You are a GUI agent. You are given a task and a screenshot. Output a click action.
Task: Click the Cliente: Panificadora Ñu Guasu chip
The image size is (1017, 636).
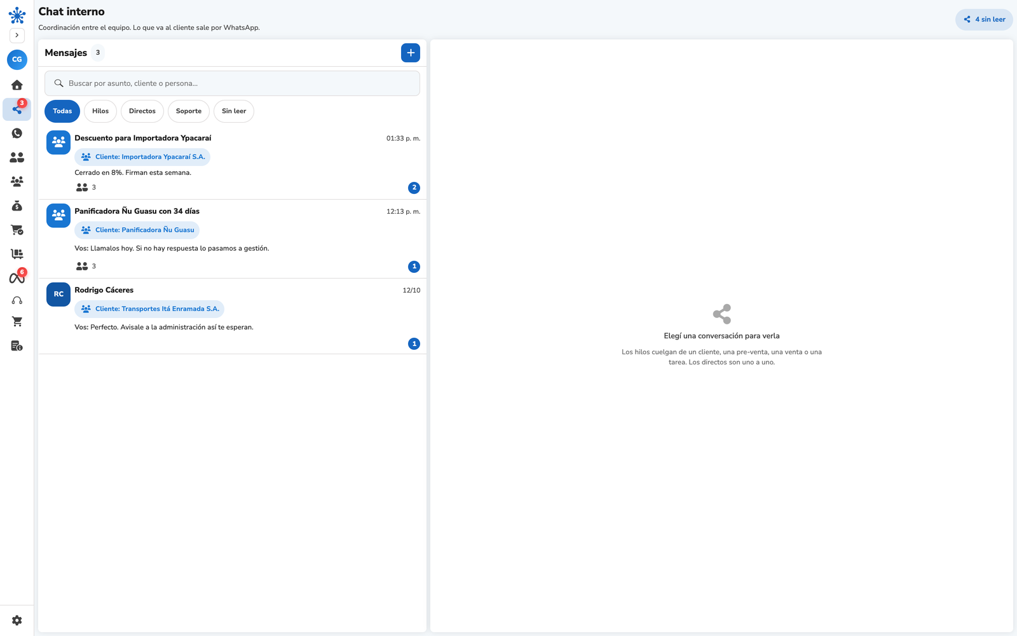pyautogui.click(x=137, y=230)
